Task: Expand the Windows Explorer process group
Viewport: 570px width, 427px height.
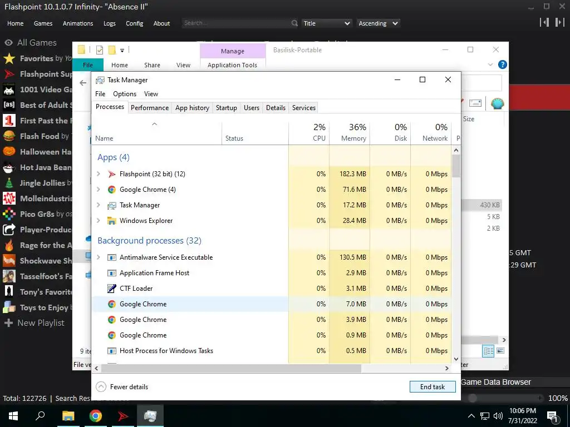Action: click(x=98, y=221)
